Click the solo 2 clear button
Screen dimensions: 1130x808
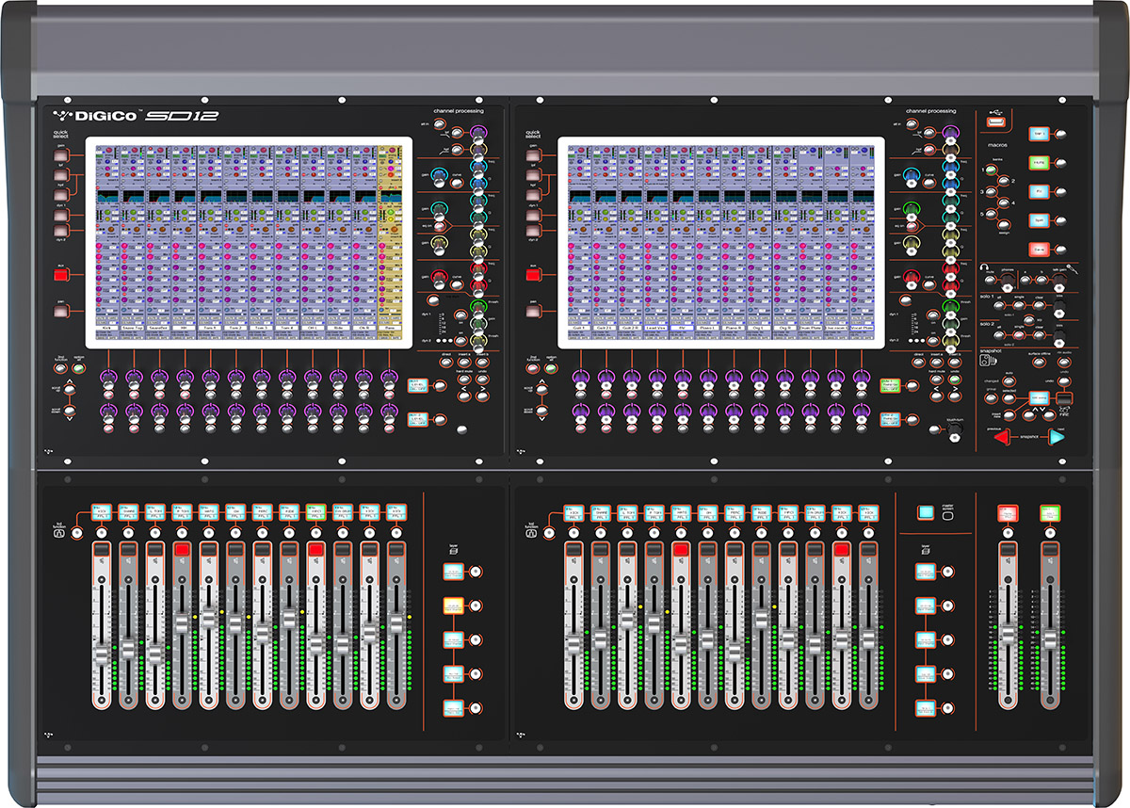coord(1039,335)
